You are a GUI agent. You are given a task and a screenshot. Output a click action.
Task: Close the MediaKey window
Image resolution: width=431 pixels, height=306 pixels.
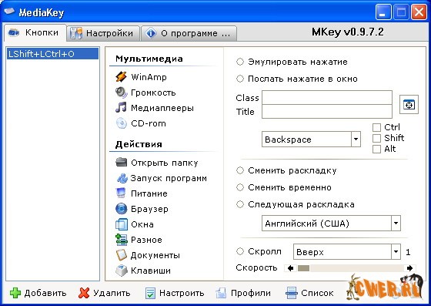point(419,12)
